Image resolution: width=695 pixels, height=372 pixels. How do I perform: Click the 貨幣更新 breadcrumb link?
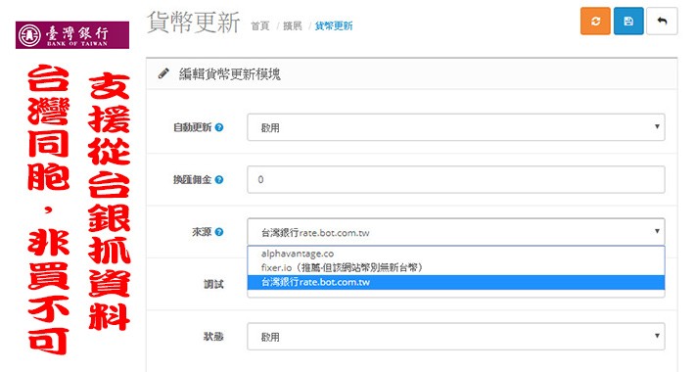[x=334, y=26]
